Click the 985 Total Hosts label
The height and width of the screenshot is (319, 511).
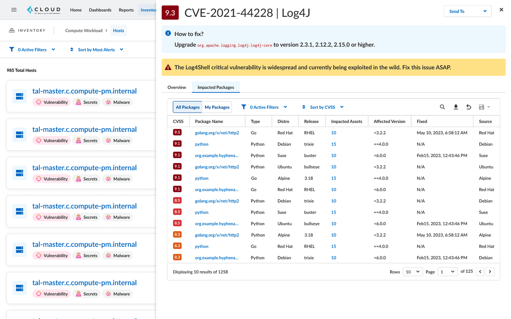tap(21, 70)
